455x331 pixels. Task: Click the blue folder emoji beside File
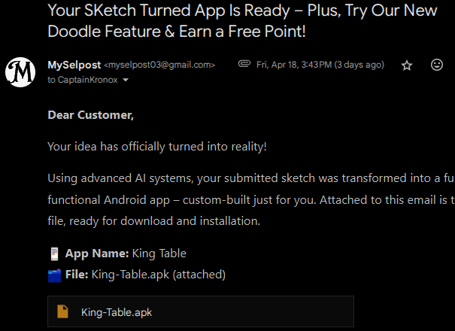[55, 275]
